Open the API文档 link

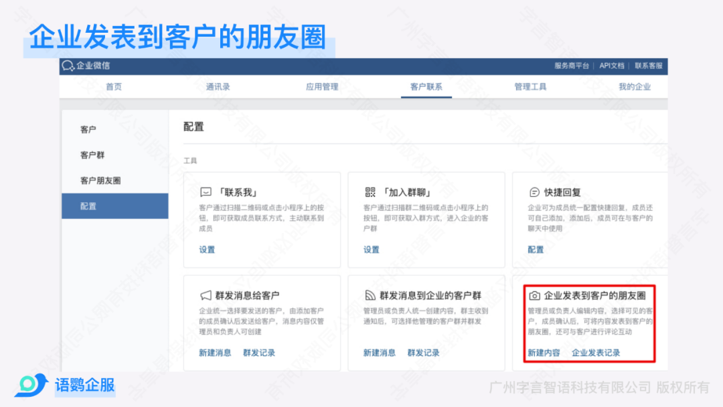612,66
